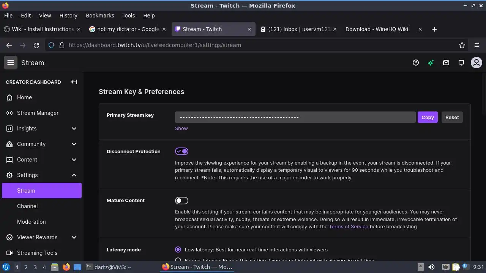Open the View menu
The width and height of the screenshot is (486, 273).
pos(45,16)
